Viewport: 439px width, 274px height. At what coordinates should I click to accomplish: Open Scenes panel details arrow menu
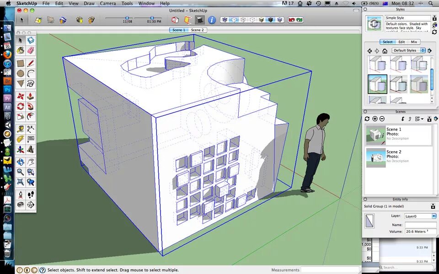tap(436, 119)
